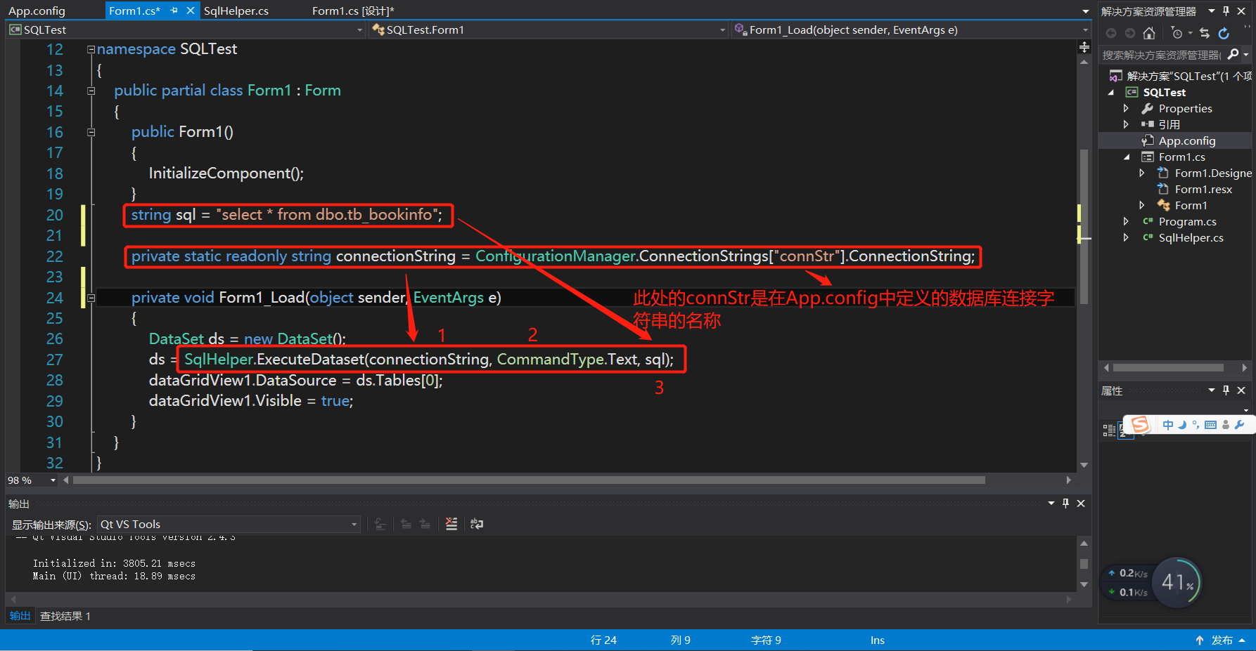The width and height of the screenshot is (1256, 651).
Task: Open the Form1_Load member dropdown
Action: (1085, 30)
